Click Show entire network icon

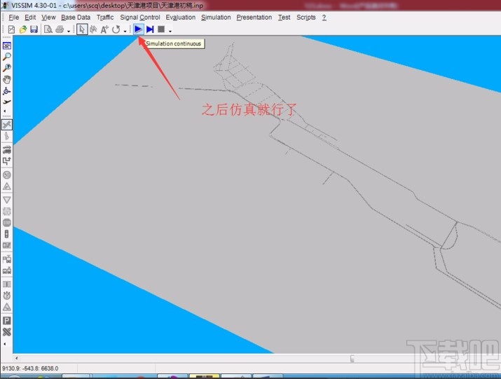[x=7, y=46]
